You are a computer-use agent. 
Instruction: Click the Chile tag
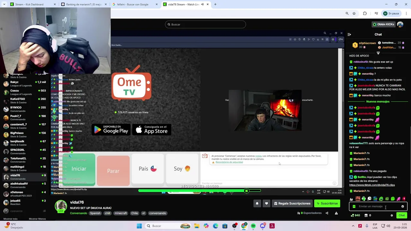tap(135, 213)
